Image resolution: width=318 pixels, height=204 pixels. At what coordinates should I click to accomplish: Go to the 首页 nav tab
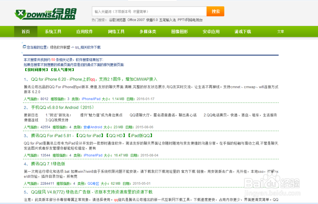coord(26,32)
